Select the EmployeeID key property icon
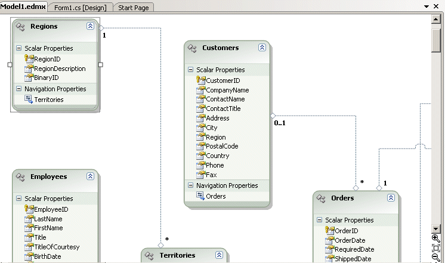The width and height of the screenshot is (445, 263). [x=29, y=209]
